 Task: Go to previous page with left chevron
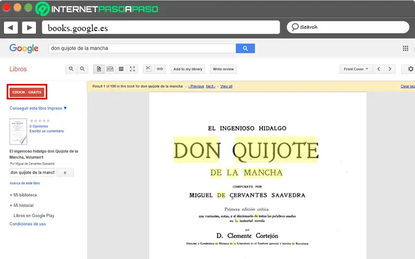click(379, 69)
